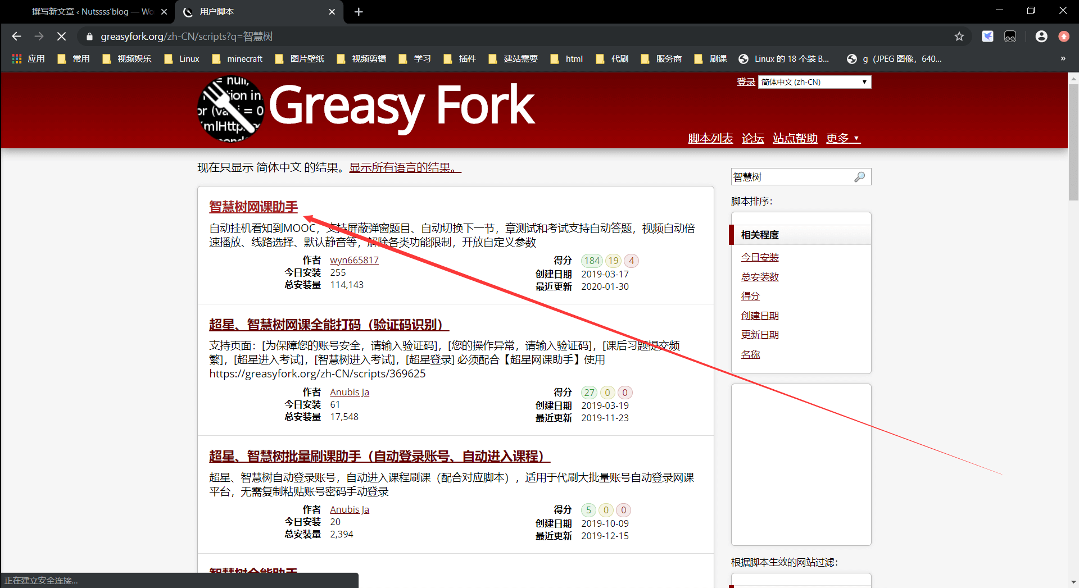Open the 视频娱乐 bookmark folder
This screenshot has width=1079, height=588.
click(127, 59)
